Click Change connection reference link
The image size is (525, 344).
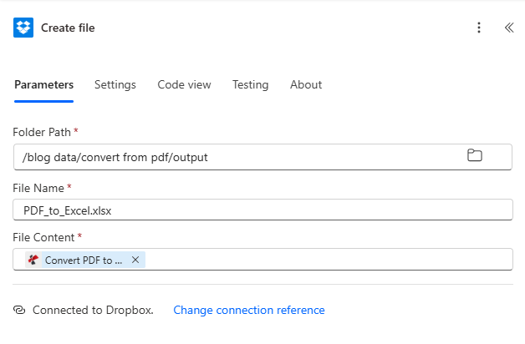tap(248, 310)
